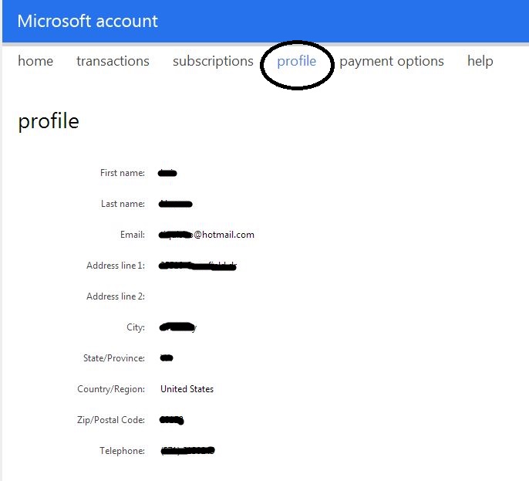
Task: Click the Country/Region label
Action: coord(111,389)
